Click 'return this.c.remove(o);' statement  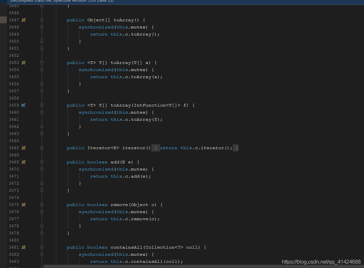coord(125,219)
